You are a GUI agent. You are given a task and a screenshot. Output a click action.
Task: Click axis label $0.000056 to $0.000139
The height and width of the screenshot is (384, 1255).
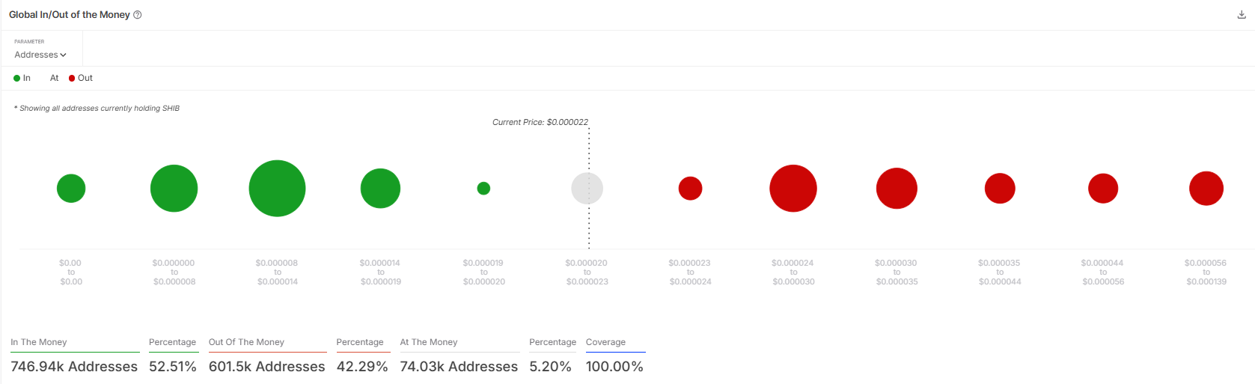1206,272
